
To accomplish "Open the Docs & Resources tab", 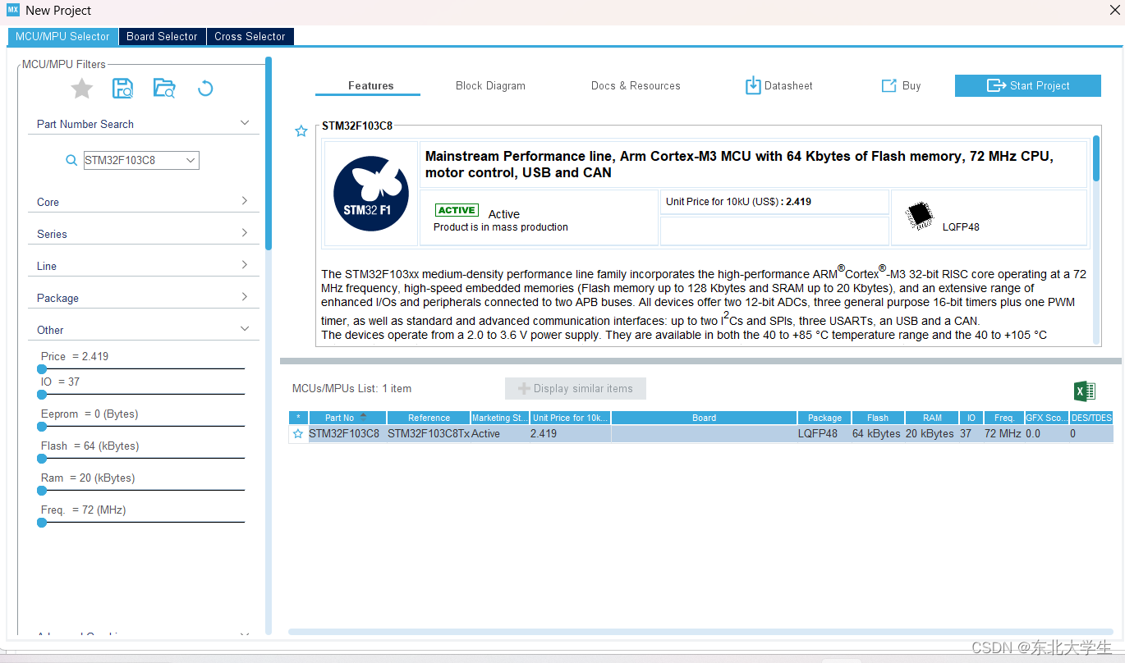I will [x=636, y=85].
